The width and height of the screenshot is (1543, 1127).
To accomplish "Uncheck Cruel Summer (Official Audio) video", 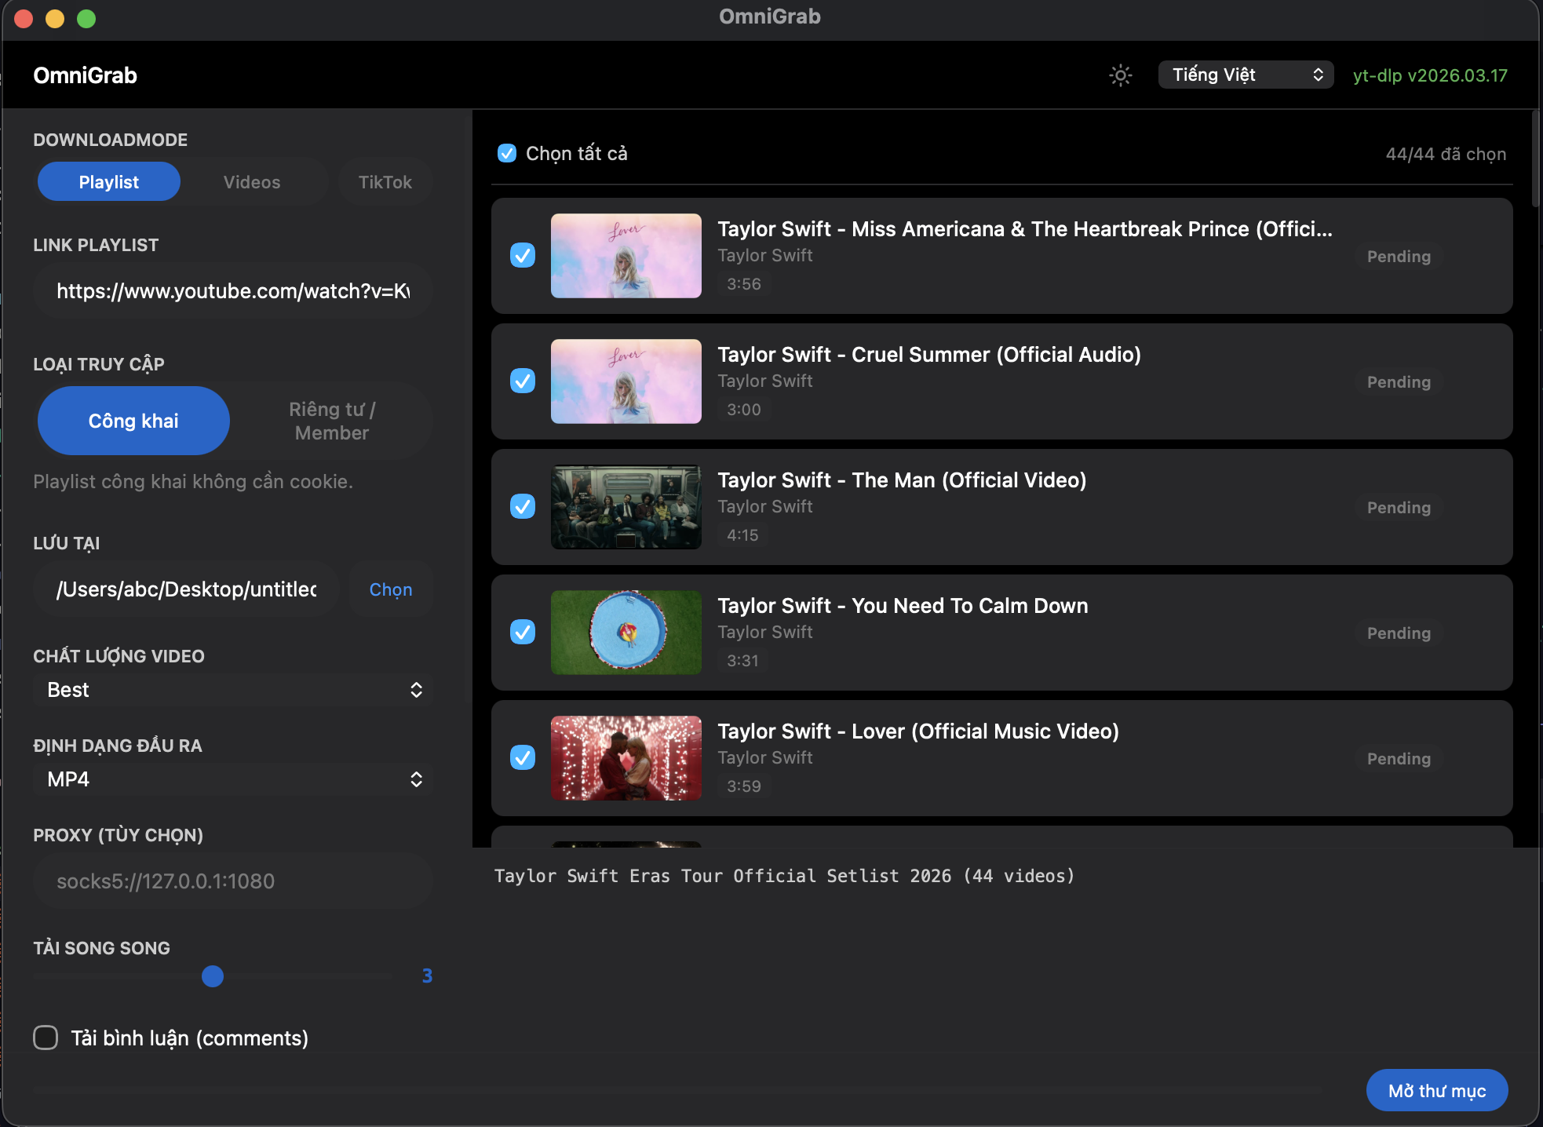I will coord(523,381).
